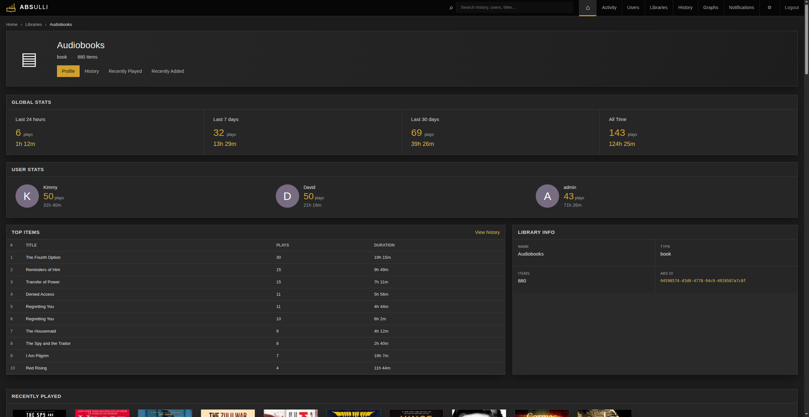Screen dimensions: 809x417
Task: Click the search magnifier icon
Action: point(451,8)
